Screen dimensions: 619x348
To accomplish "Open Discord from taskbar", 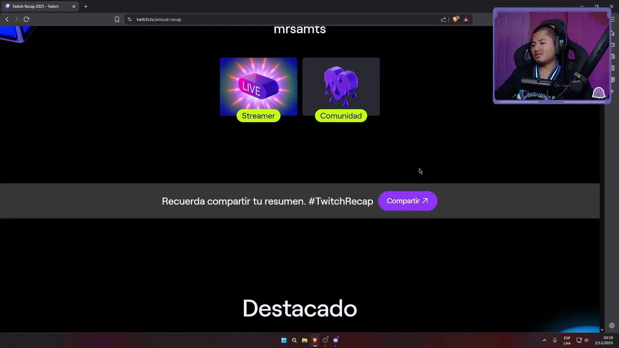I will (336, 340).
